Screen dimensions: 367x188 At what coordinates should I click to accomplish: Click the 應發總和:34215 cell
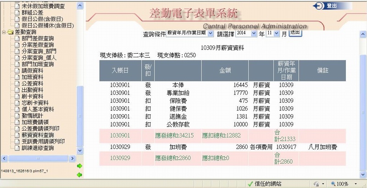(178, 136)
